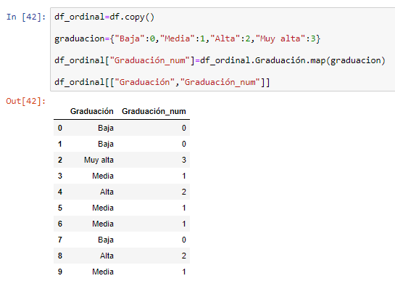Click the row index 6 label
The width and height of the screenshot is (395, 289).
click(60, 224)
